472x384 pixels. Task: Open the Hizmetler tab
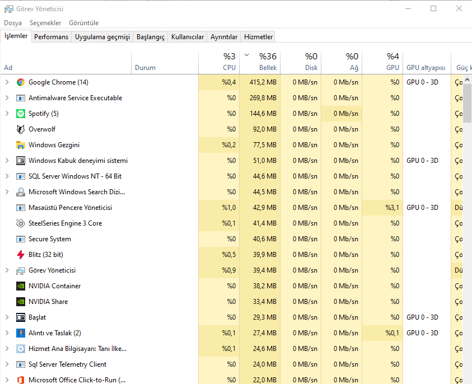pos(258,37)
